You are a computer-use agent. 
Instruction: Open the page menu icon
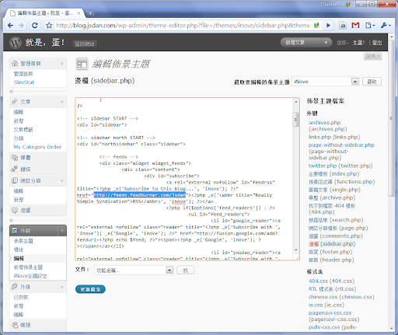coord(370,26)
